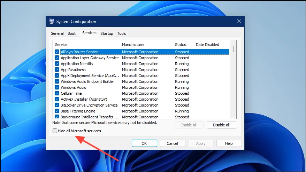This screenshot has width=306, height=172.
Task: Close the System Configuration window
Action: click(x=239, y=22)
